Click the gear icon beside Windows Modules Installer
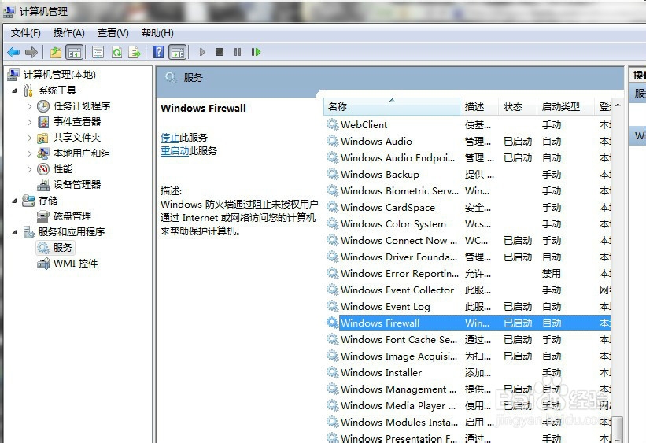Screen dimensions: 646x443 (333, 422)
